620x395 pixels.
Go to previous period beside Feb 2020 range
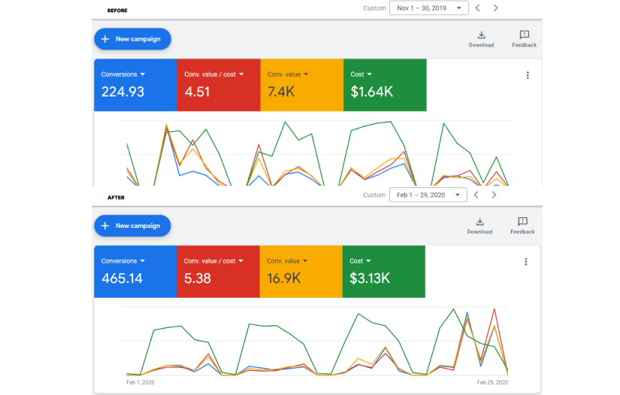476,195
